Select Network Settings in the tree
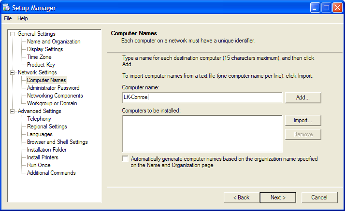This screenshot has height=211, width=345. 37,72
